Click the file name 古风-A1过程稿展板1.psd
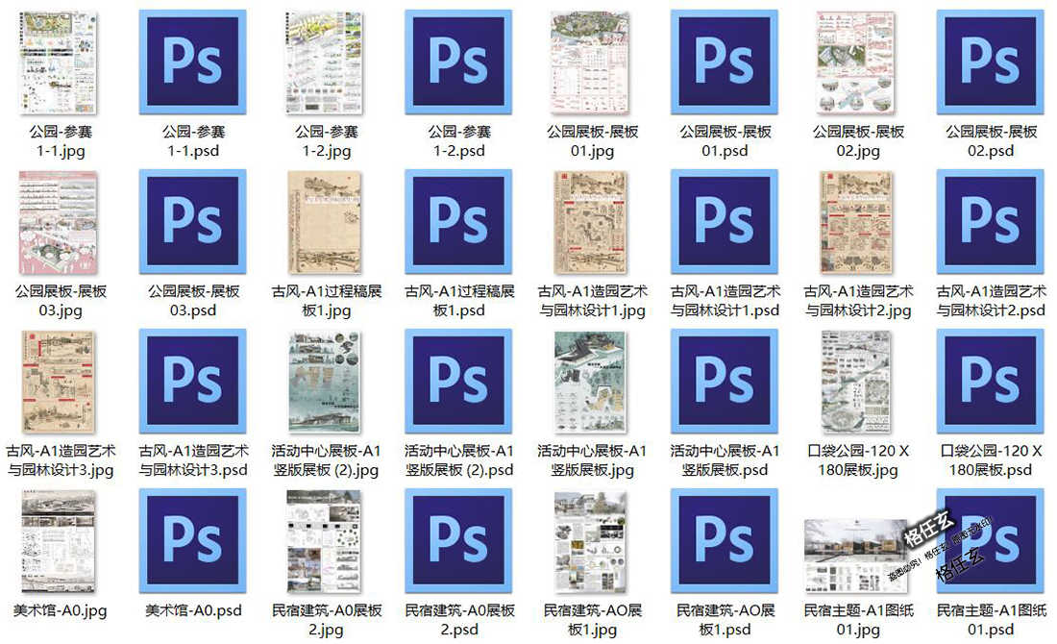This screenshot has height=644, width=1057. click(459, 301)
